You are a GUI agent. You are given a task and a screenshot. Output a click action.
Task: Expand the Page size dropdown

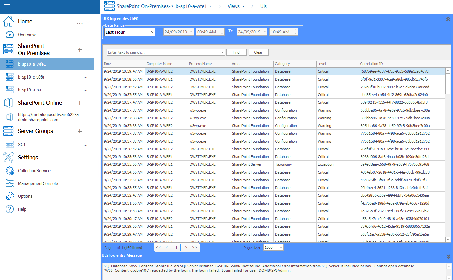tap(273, 248)
